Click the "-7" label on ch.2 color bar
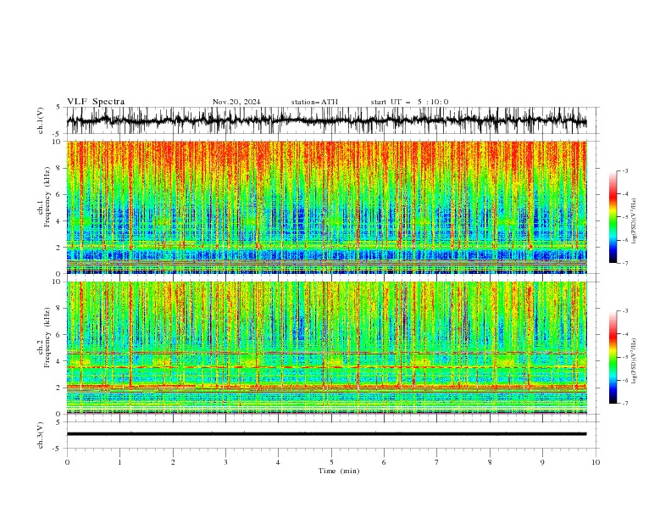 (x=625, y=403)
